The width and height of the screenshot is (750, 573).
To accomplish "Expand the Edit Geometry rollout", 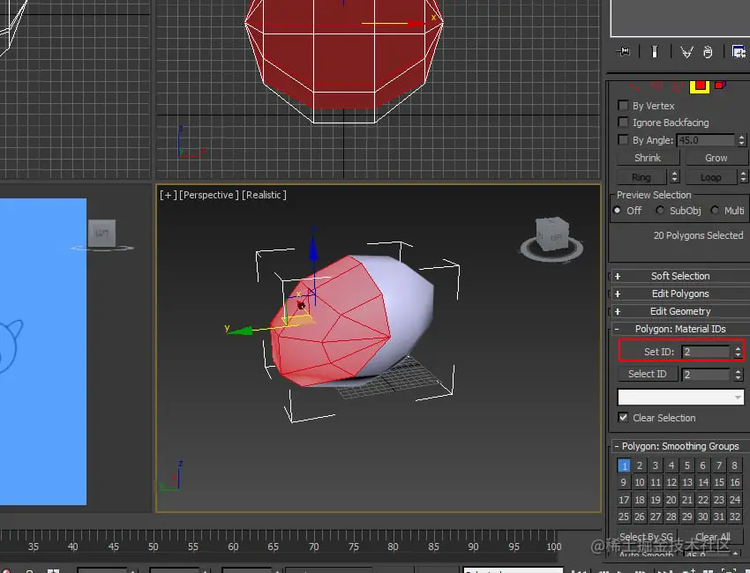I will pyautogui.click(x=679, y=311).
